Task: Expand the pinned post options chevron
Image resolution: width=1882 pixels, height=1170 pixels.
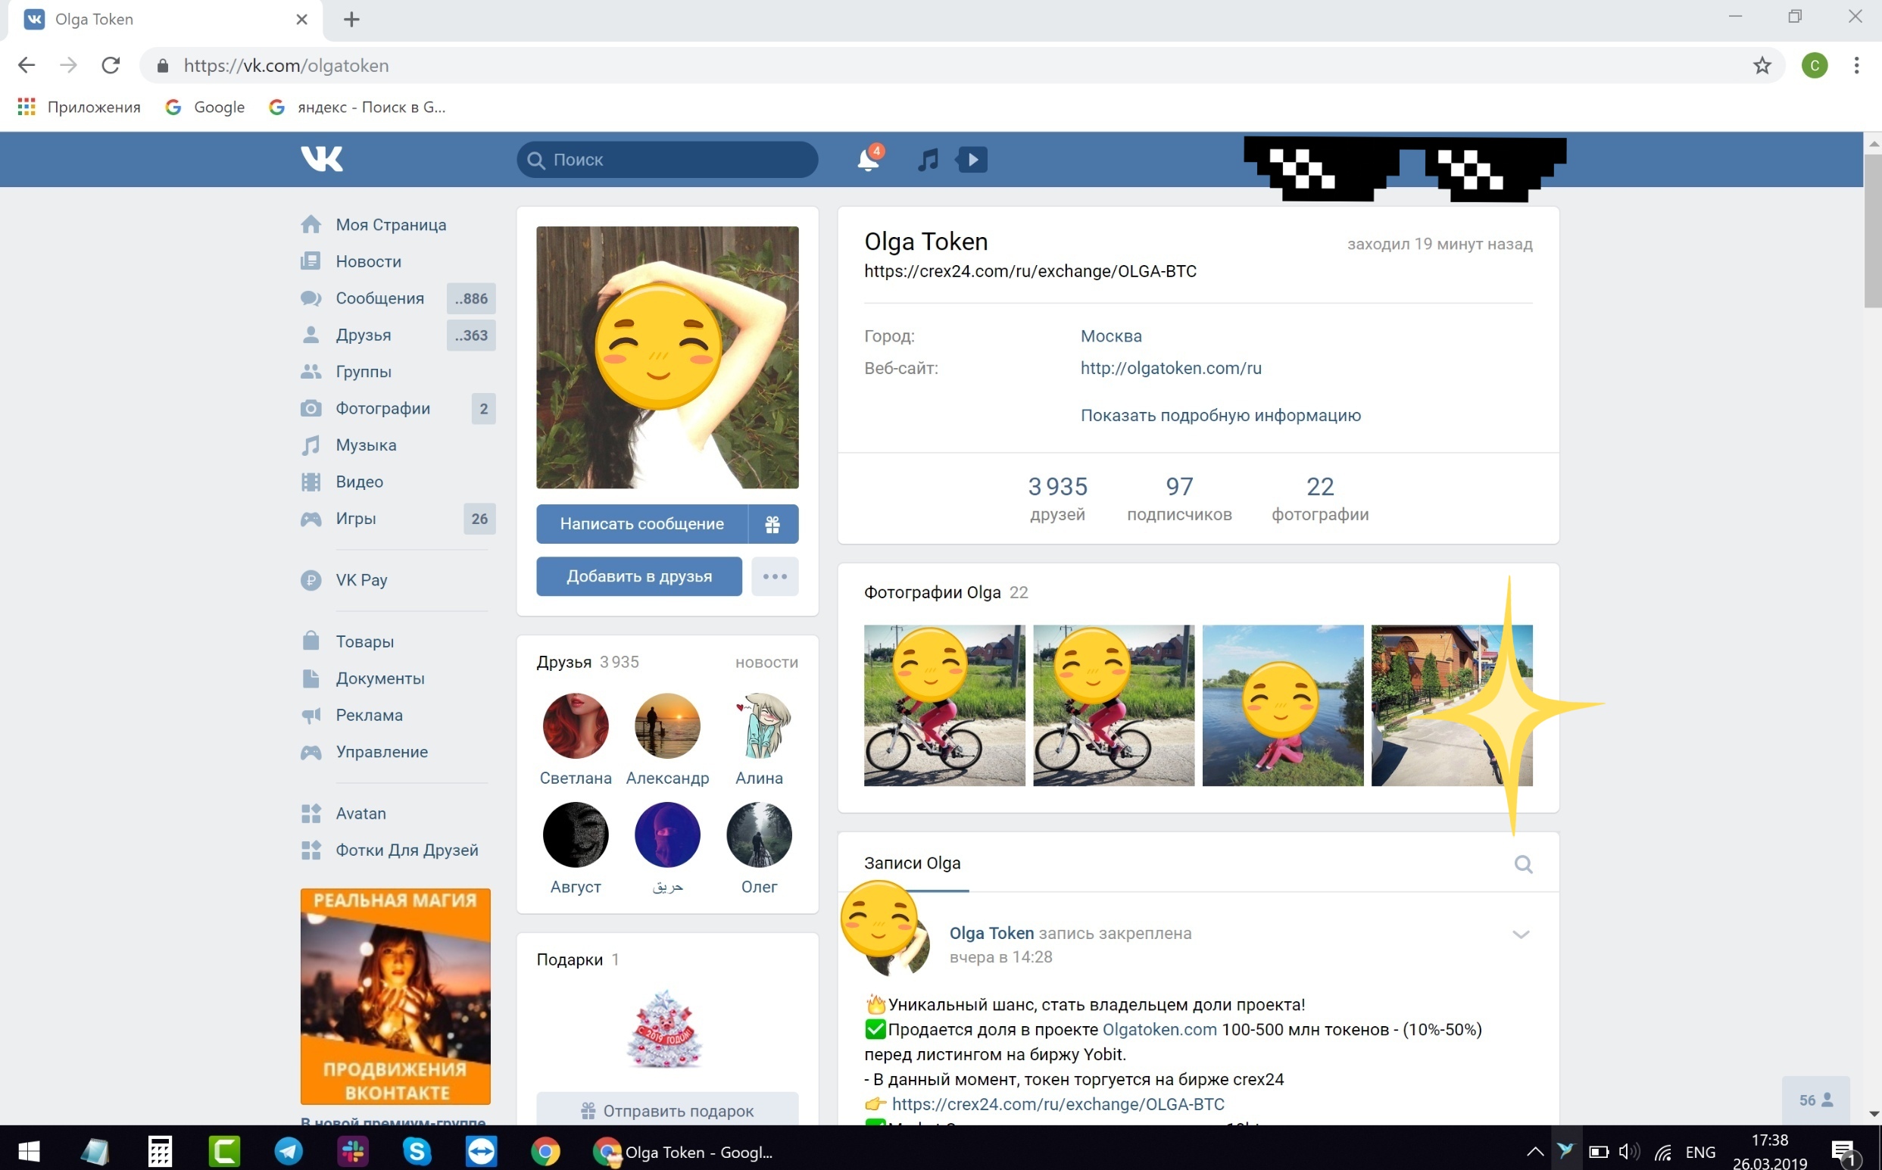Action: pos(1521,934)
